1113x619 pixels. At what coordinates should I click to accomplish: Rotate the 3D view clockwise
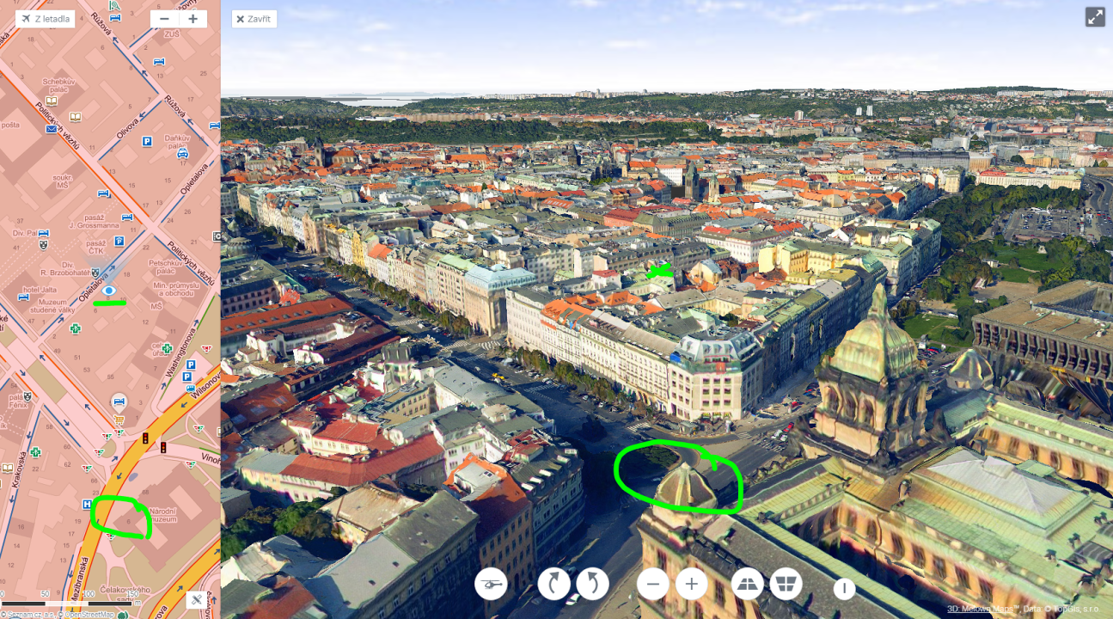pos(554,585)
